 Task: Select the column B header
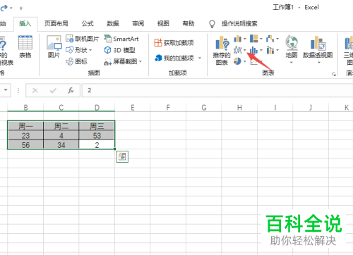25,108
